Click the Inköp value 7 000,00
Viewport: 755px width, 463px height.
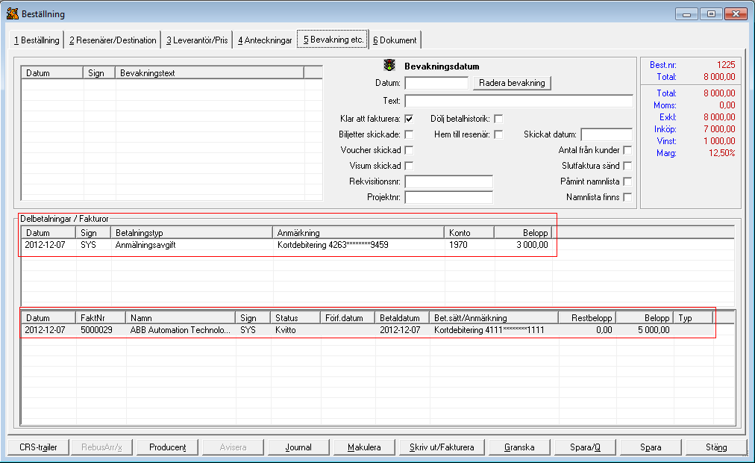pyautogui.click(x=719, y=129)
